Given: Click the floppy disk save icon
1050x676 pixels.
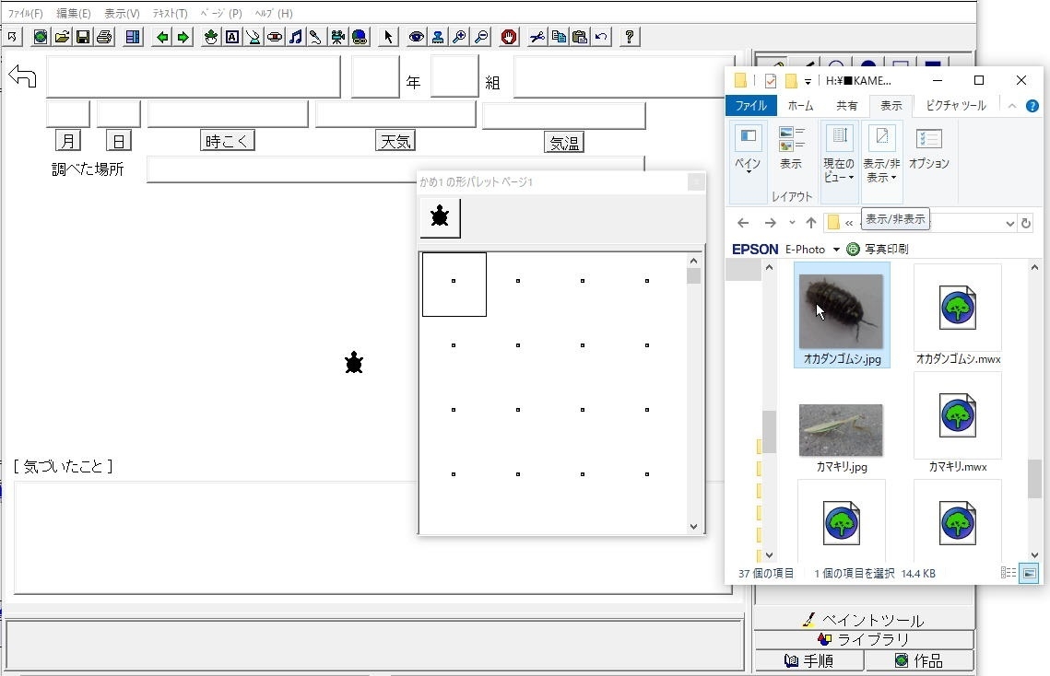Looking at the screenshot, I should 83,37.
